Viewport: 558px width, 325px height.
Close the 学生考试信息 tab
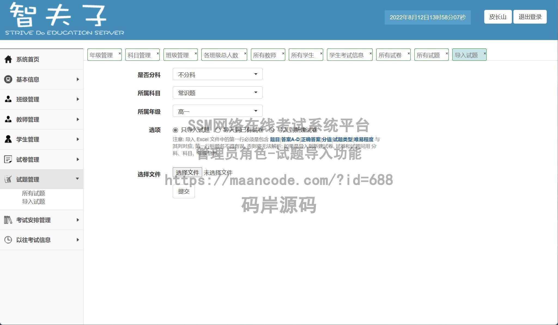pyautogui.click(x=371, y=53)
